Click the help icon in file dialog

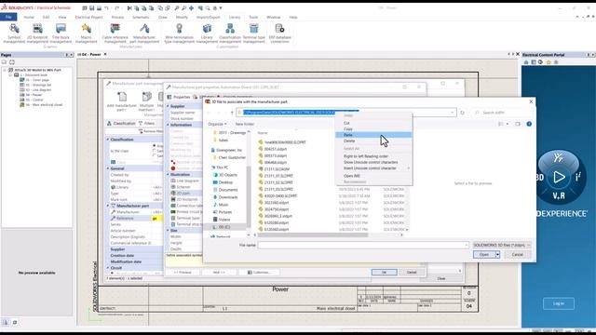point(529,124)
